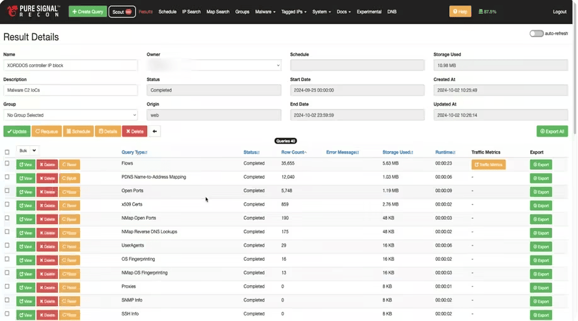Export the x509 Certs query results

tap(541, 206)
